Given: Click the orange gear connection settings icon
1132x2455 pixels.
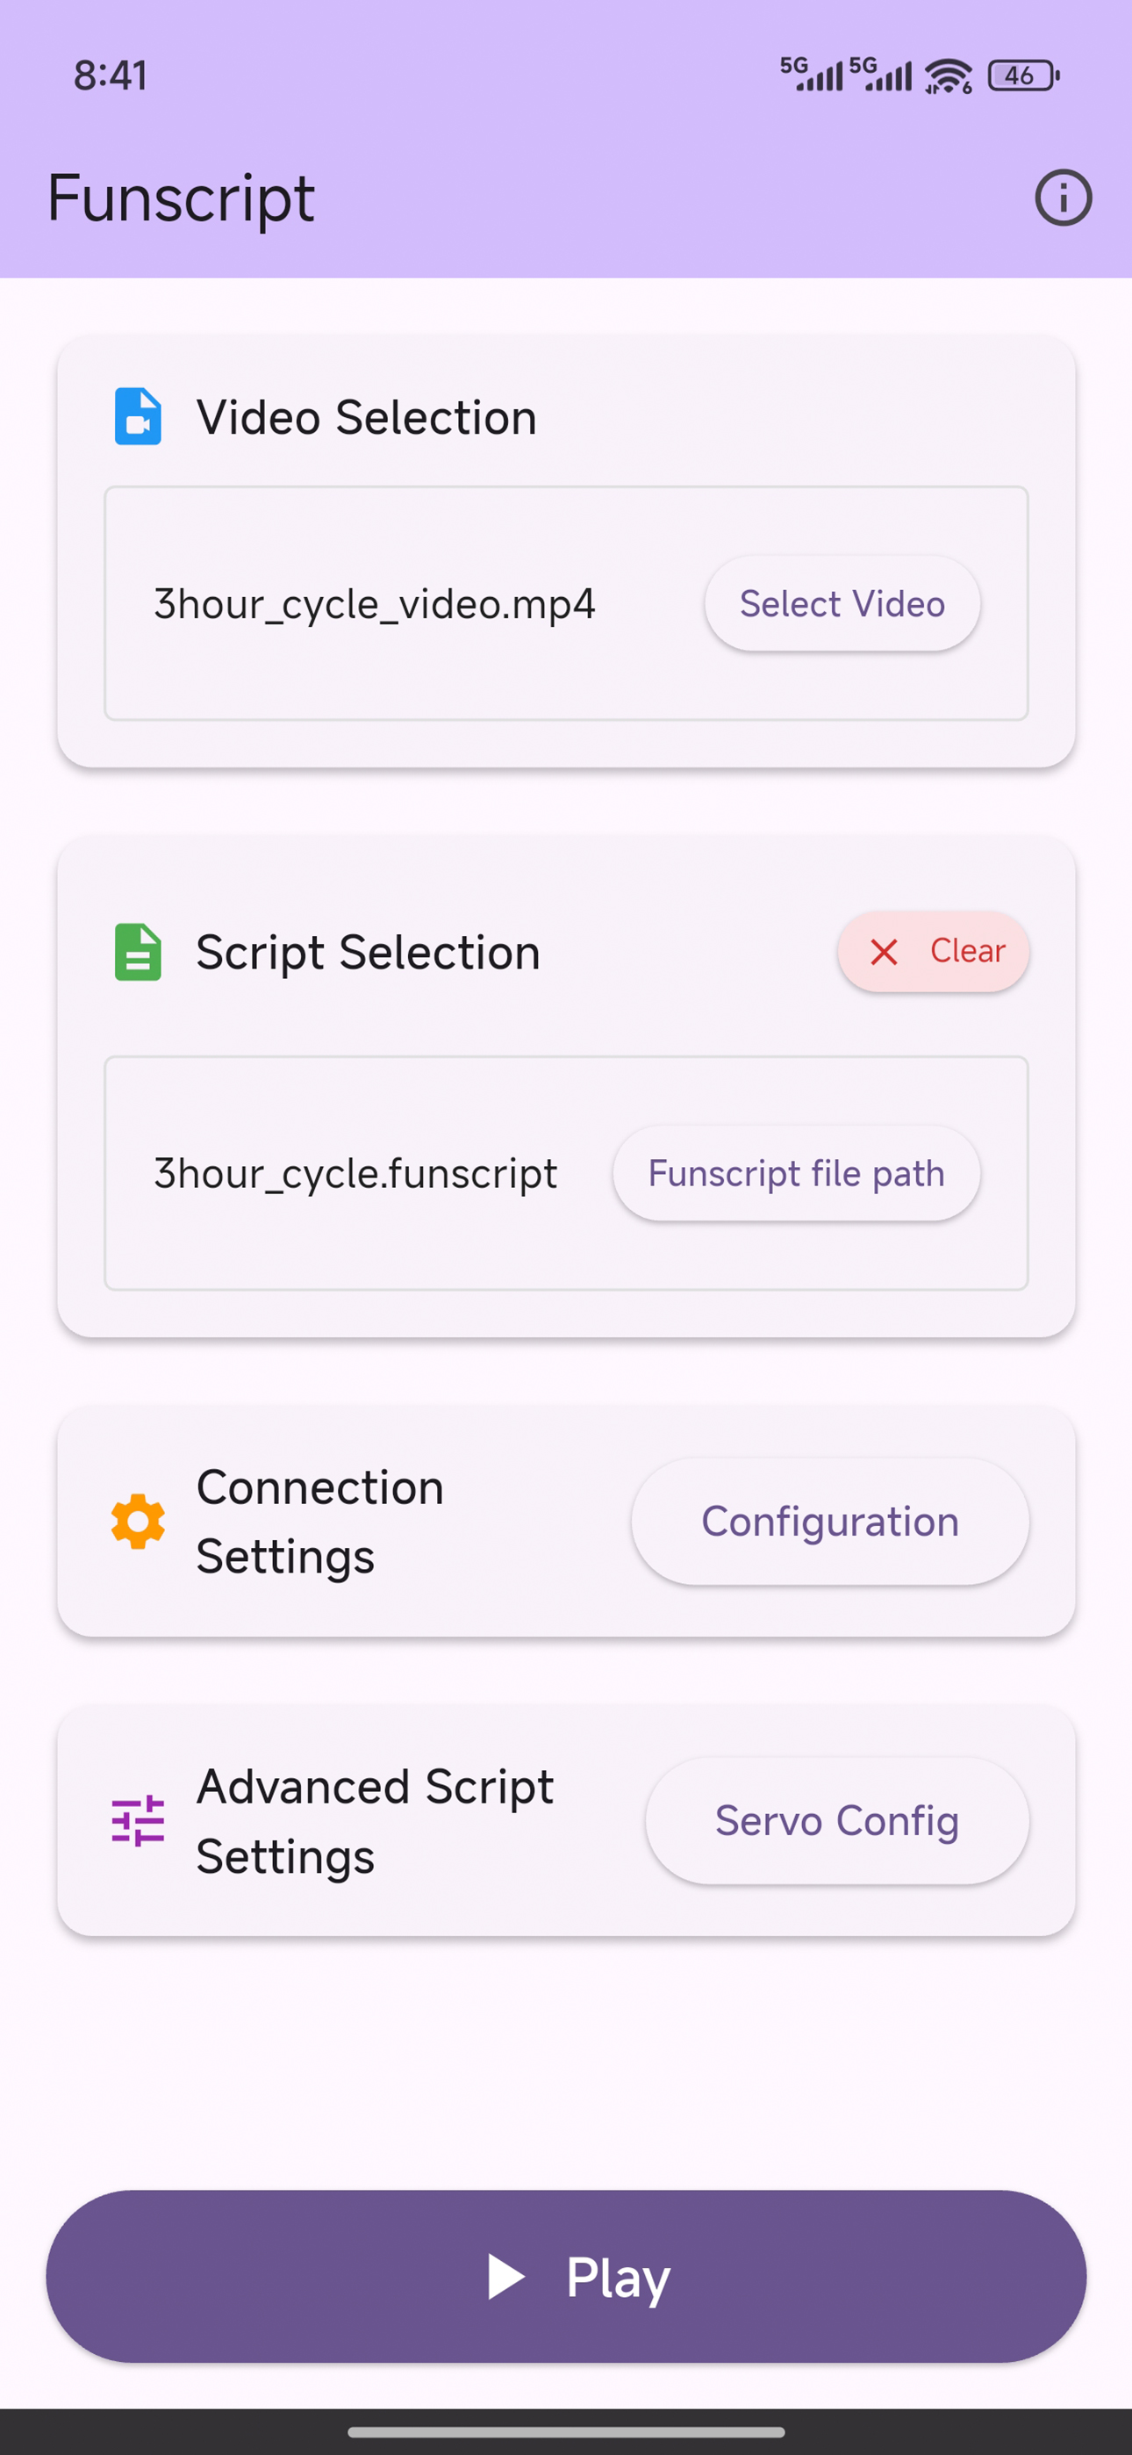Looking at the screenshot, I should tap(136, 1521).
